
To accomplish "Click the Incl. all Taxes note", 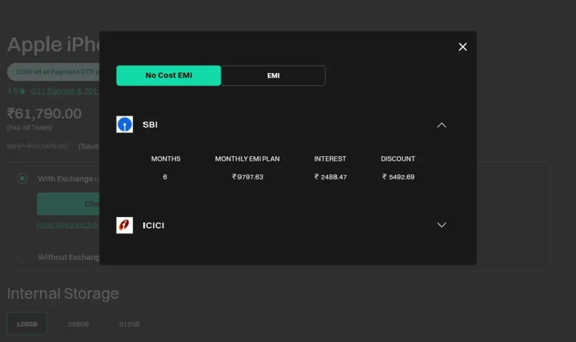I will click(x=29, y=128).
